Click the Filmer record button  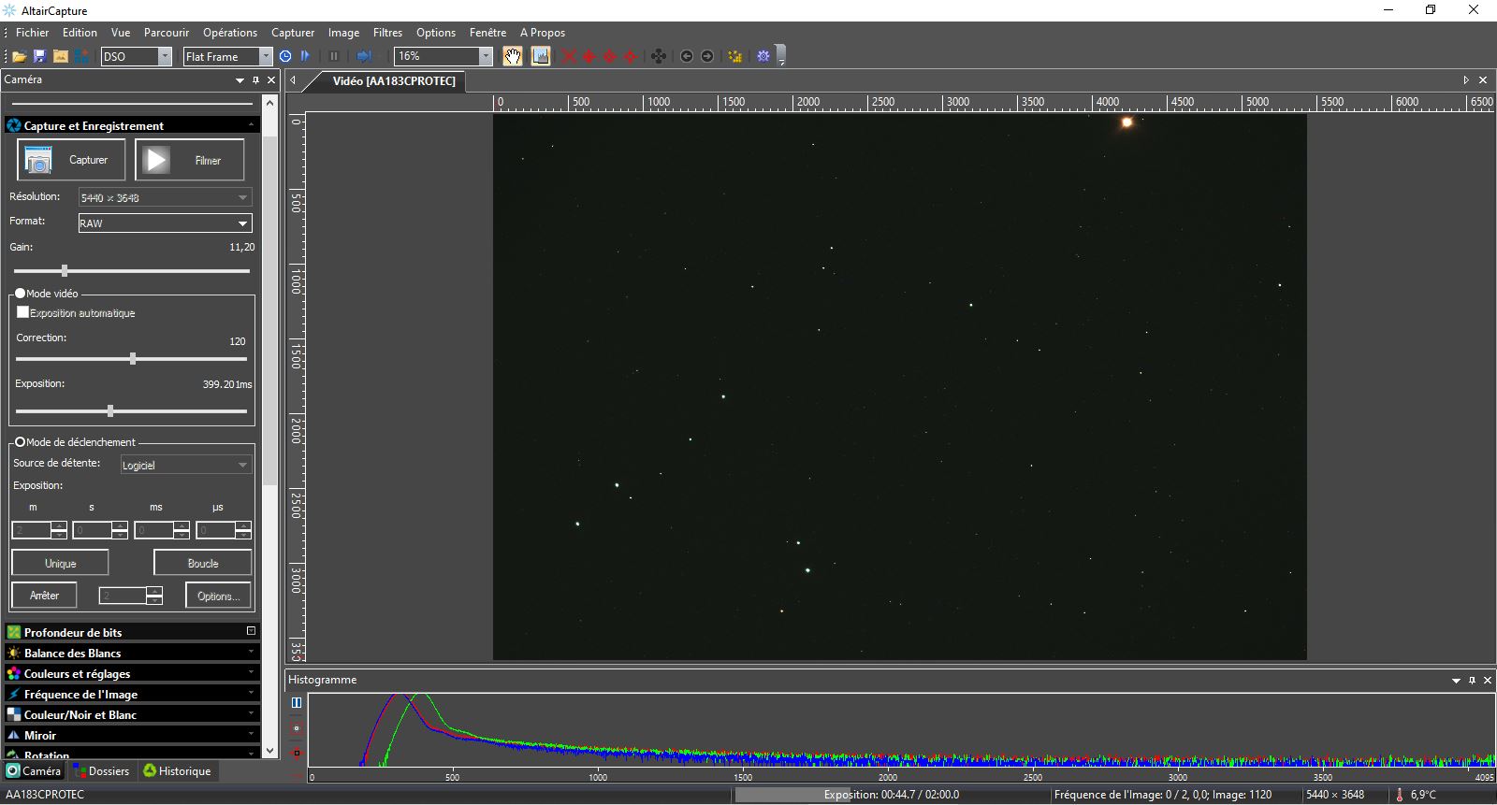[190, 160]
